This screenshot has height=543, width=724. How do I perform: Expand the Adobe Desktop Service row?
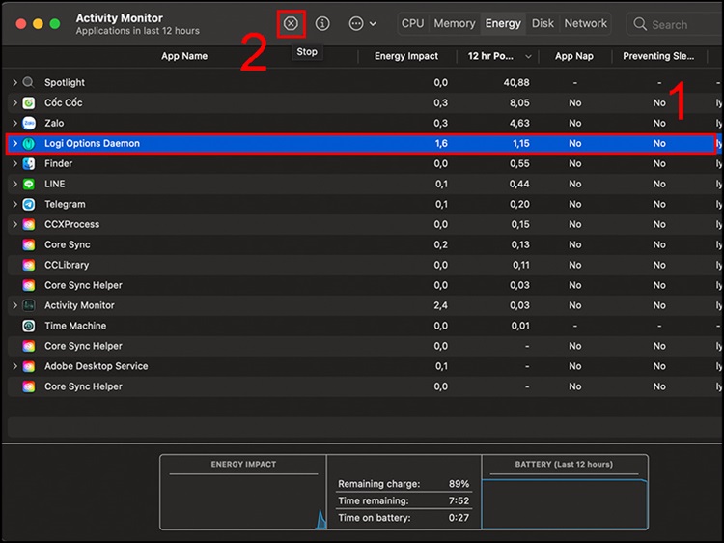(14, 367)
